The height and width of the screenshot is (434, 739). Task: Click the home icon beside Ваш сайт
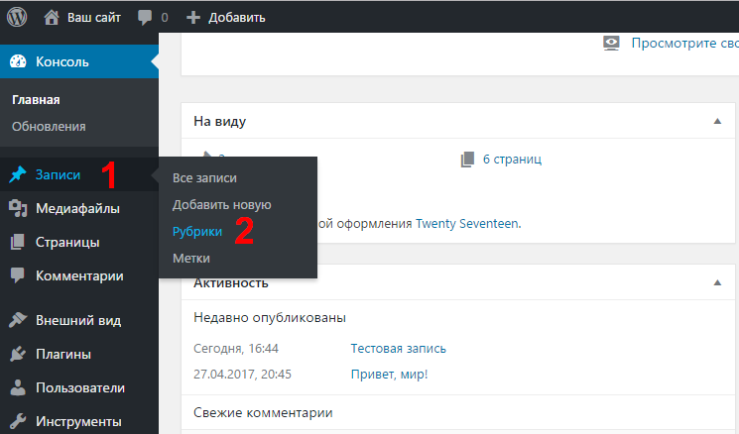52,18
